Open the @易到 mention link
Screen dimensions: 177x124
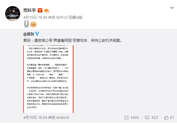(x=29, y=34)
